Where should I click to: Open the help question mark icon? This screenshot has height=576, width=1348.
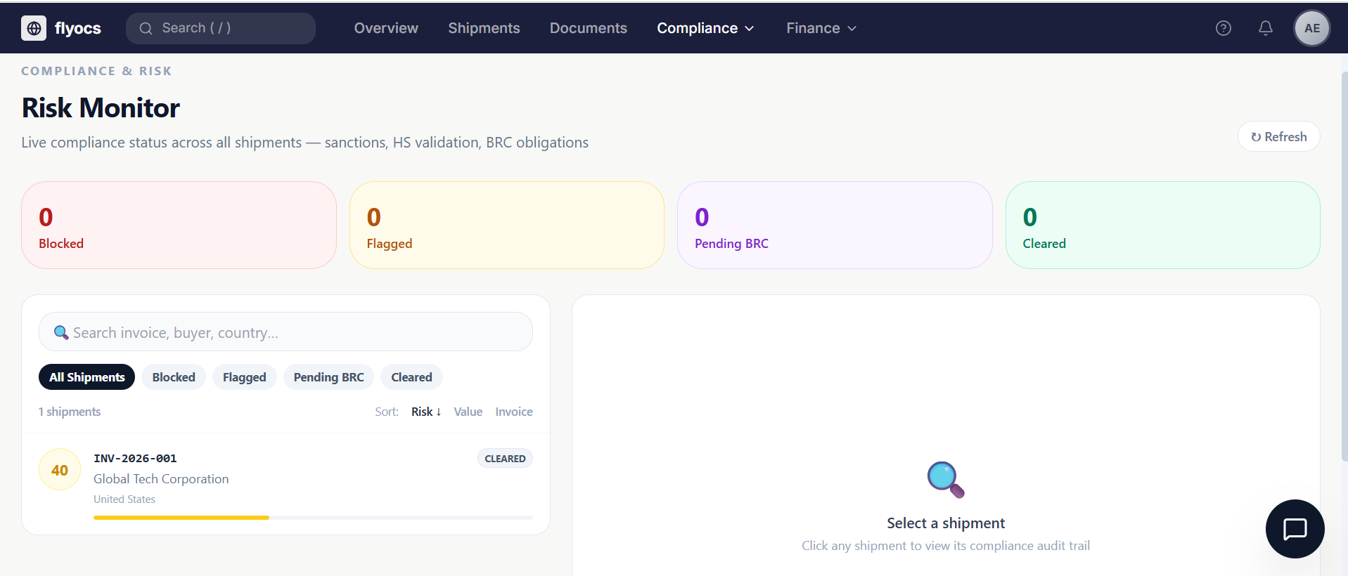pos(1223,28)
